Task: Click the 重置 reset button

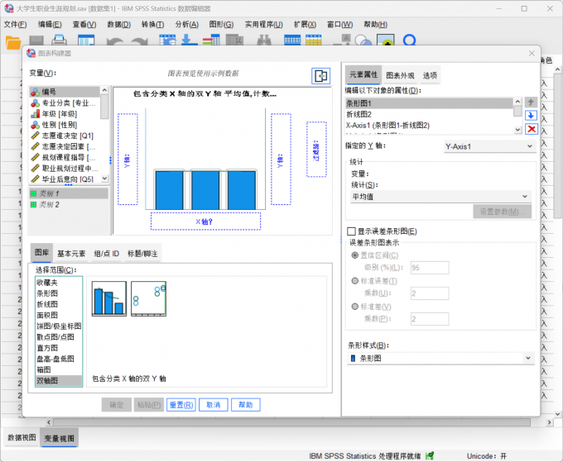Action: coord(180,405)
